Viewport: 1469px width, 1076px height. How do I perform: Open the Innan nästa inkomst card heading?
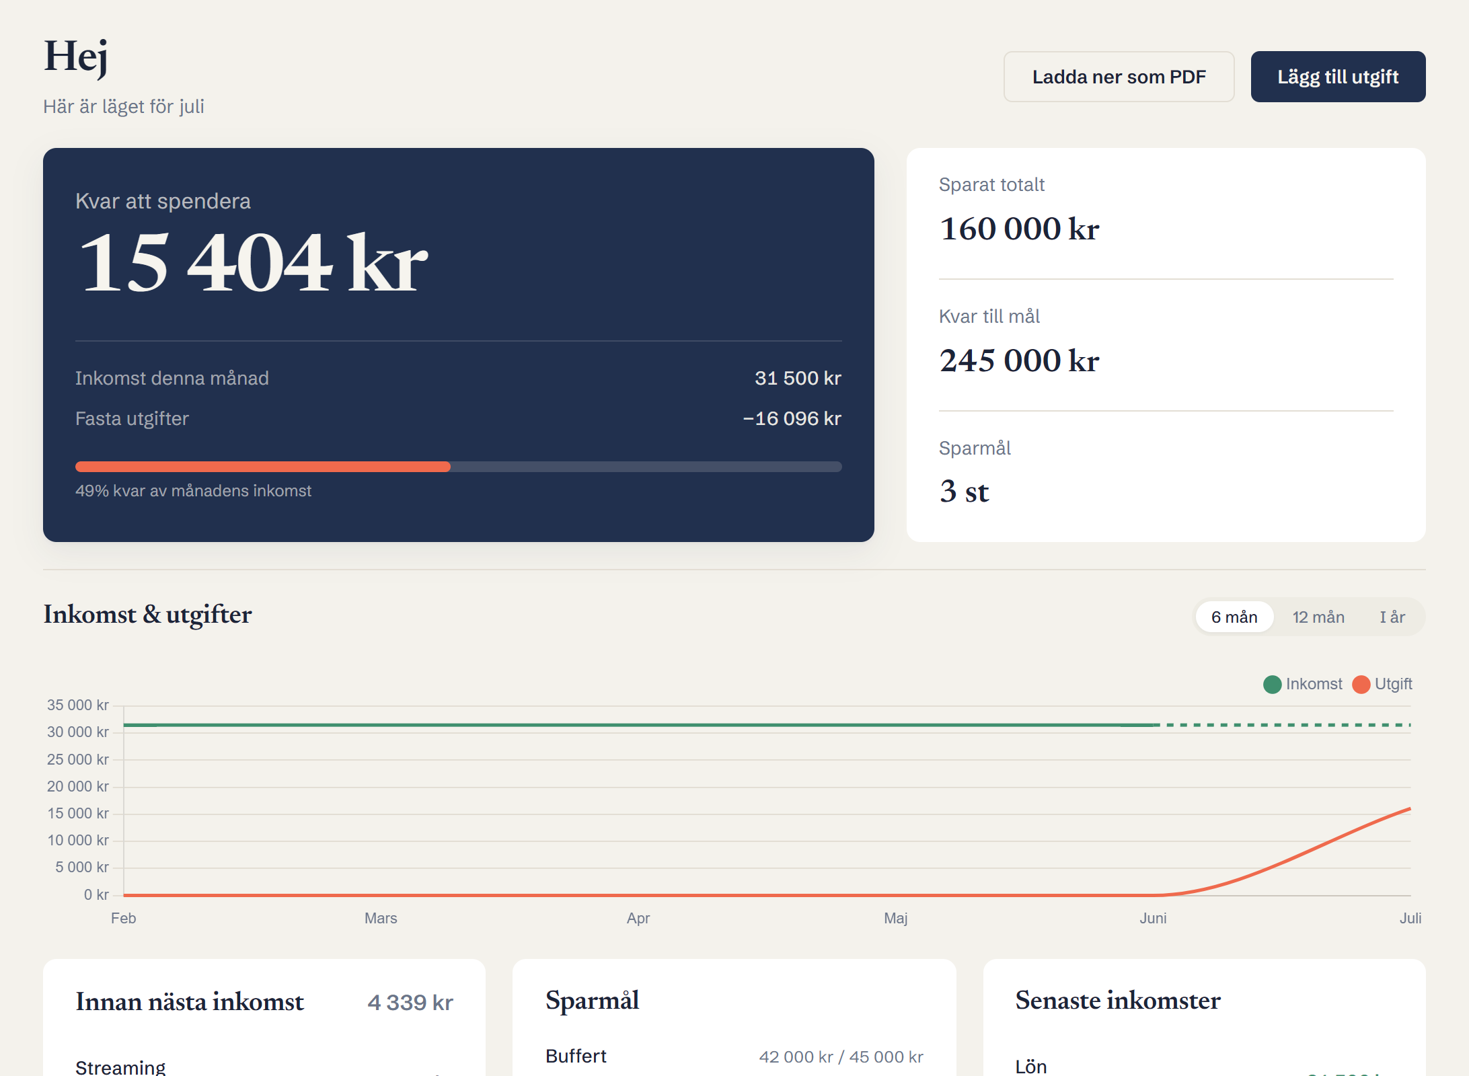pyautogui.click(x=190, y=1002)
